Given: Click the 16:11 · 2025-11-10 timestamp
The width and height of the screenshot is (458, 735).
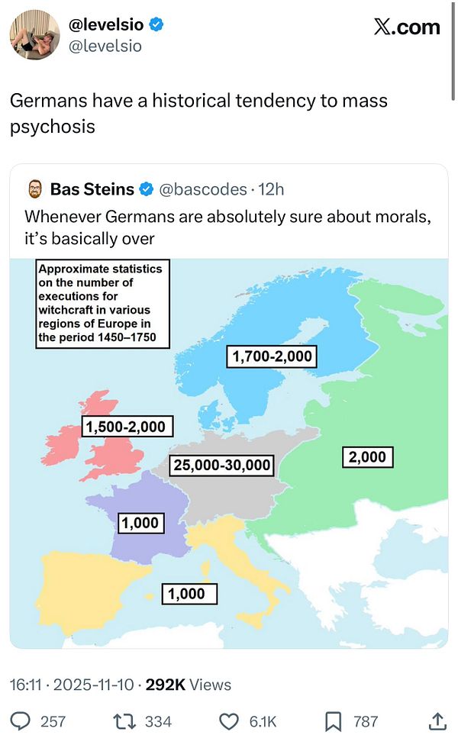Looking at the screenshot, I should (73, 685).
